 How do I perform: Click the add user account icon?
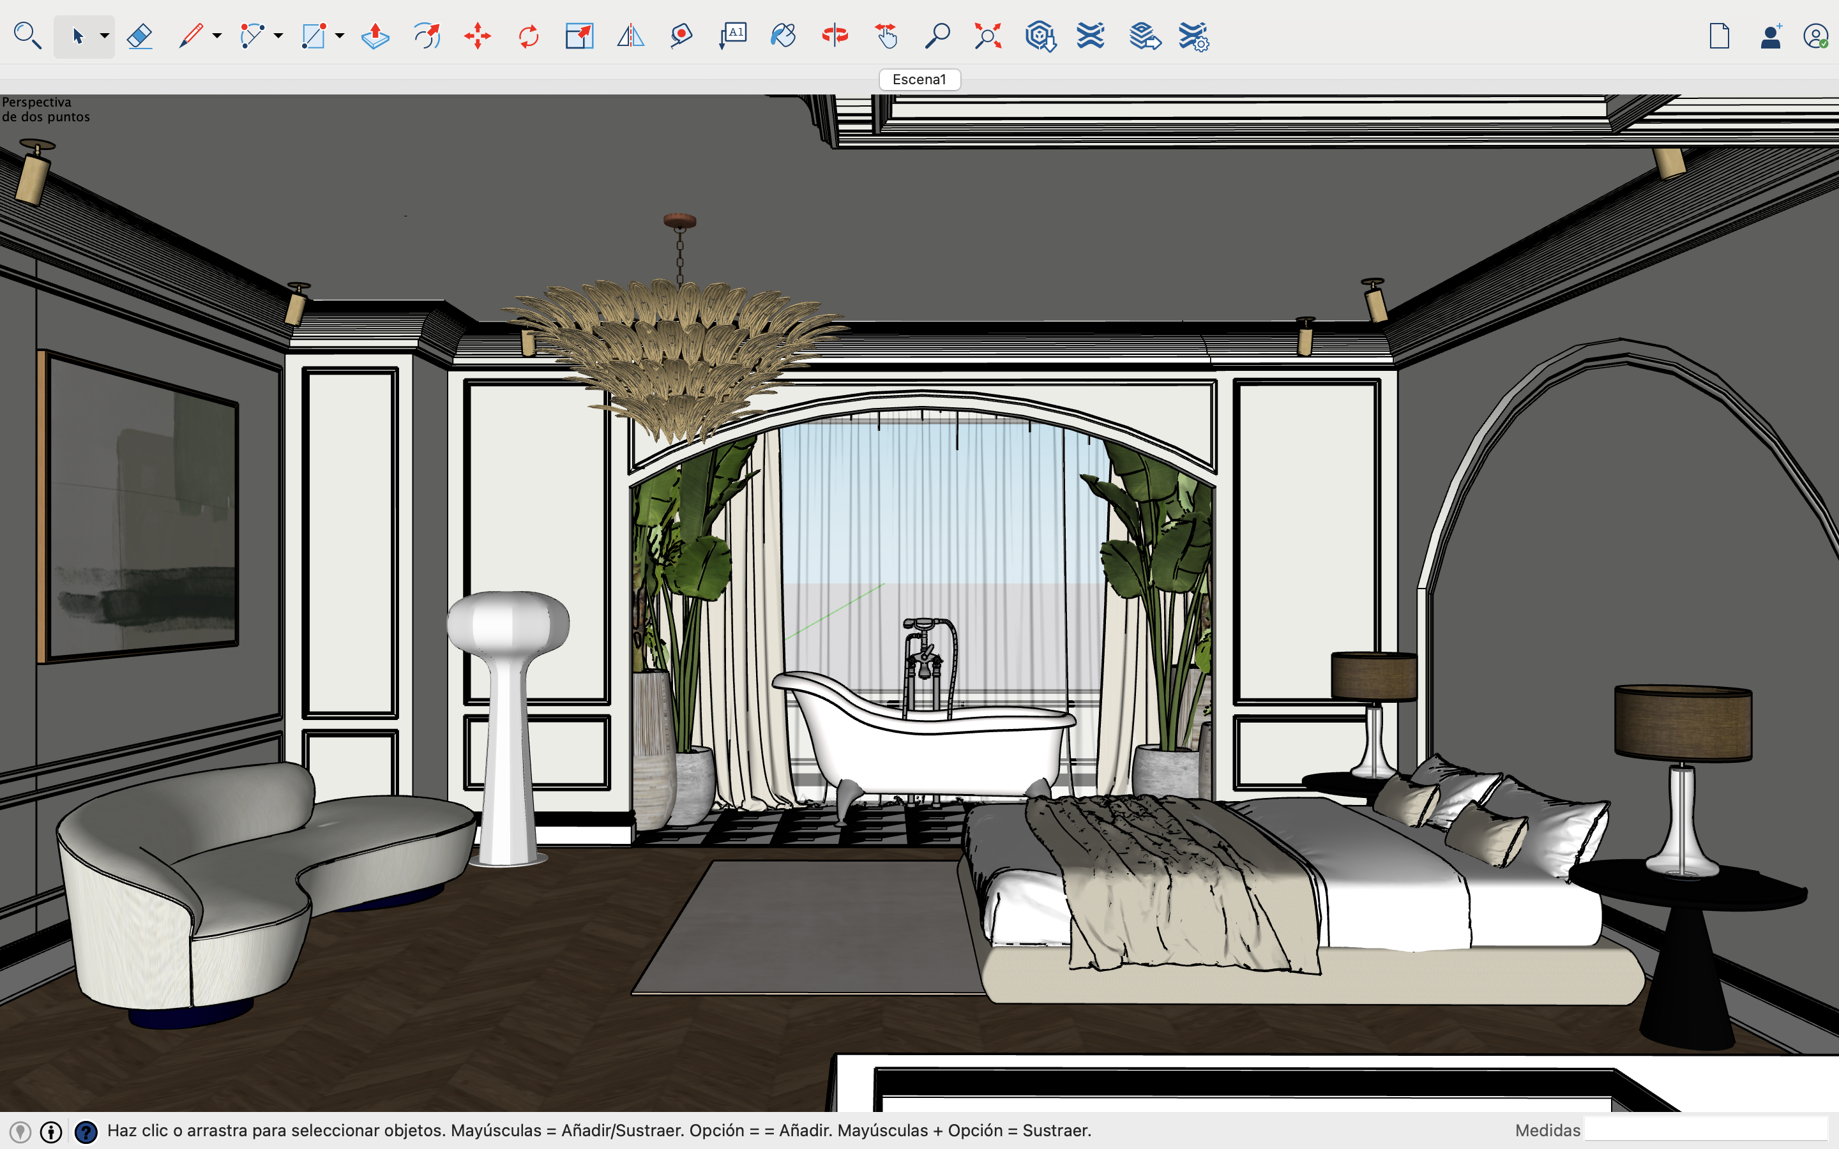tap(1771, 36)
